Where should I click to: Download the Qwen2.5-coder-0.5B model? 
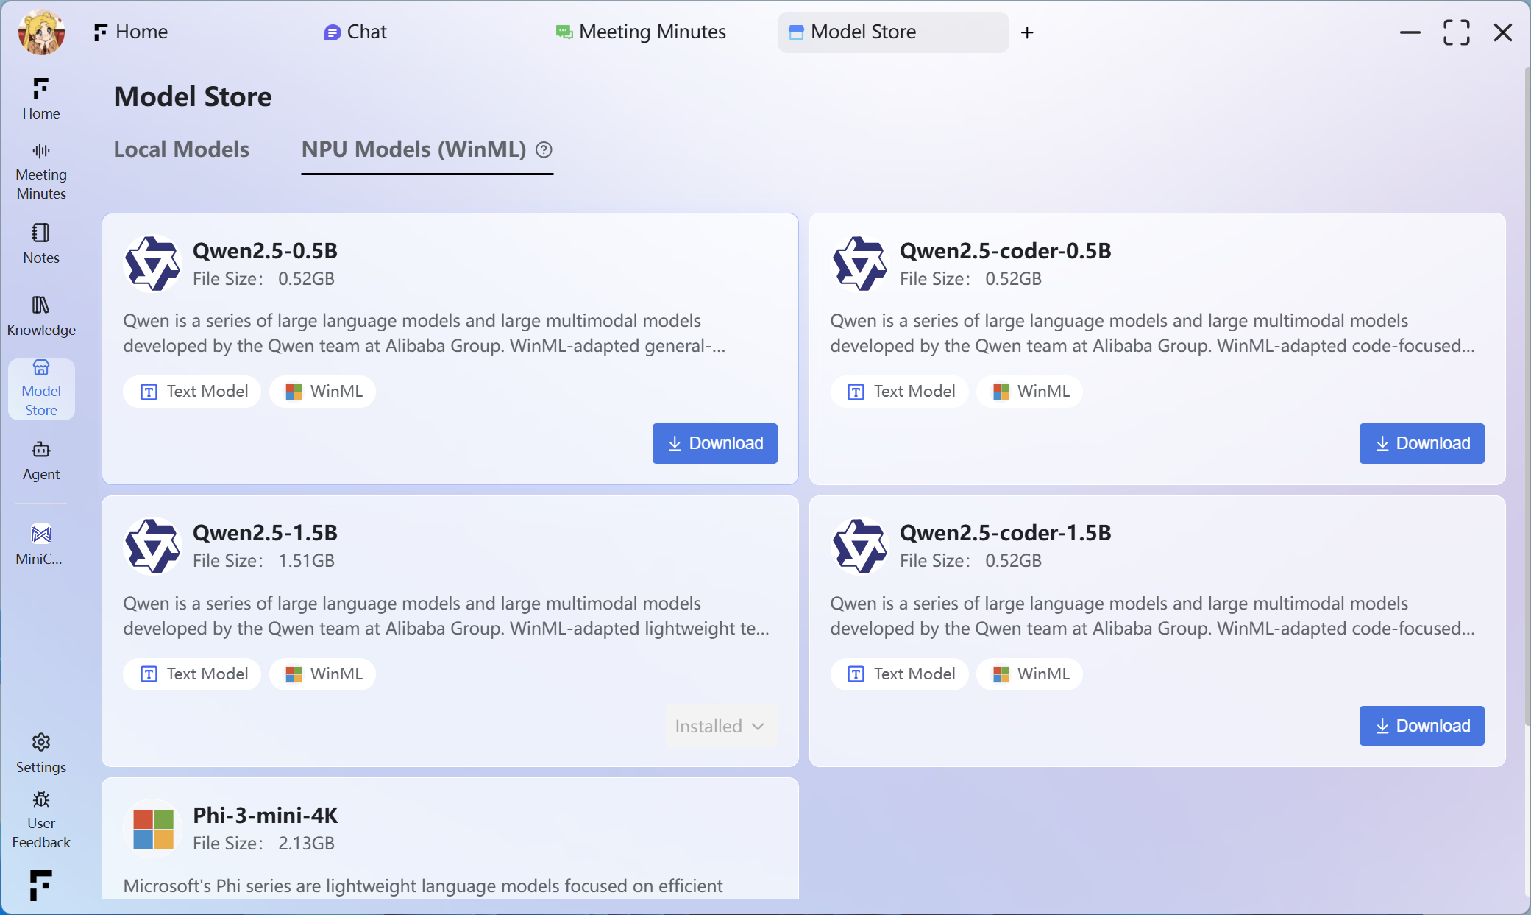(x=1421, y=443)
